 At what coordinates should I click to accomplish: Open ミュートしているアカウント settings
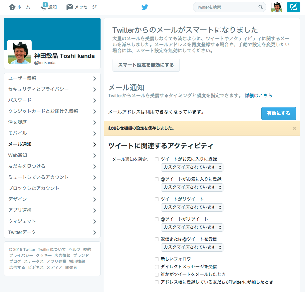pyautogui.click(x=52, y=177)
